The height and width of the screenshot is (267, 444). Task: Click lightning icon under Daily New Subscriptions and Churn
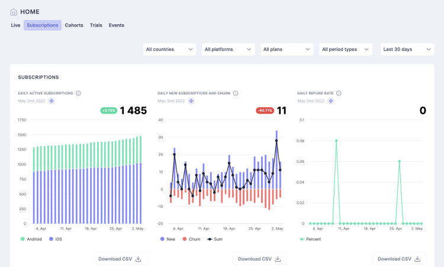click(191, 101)
